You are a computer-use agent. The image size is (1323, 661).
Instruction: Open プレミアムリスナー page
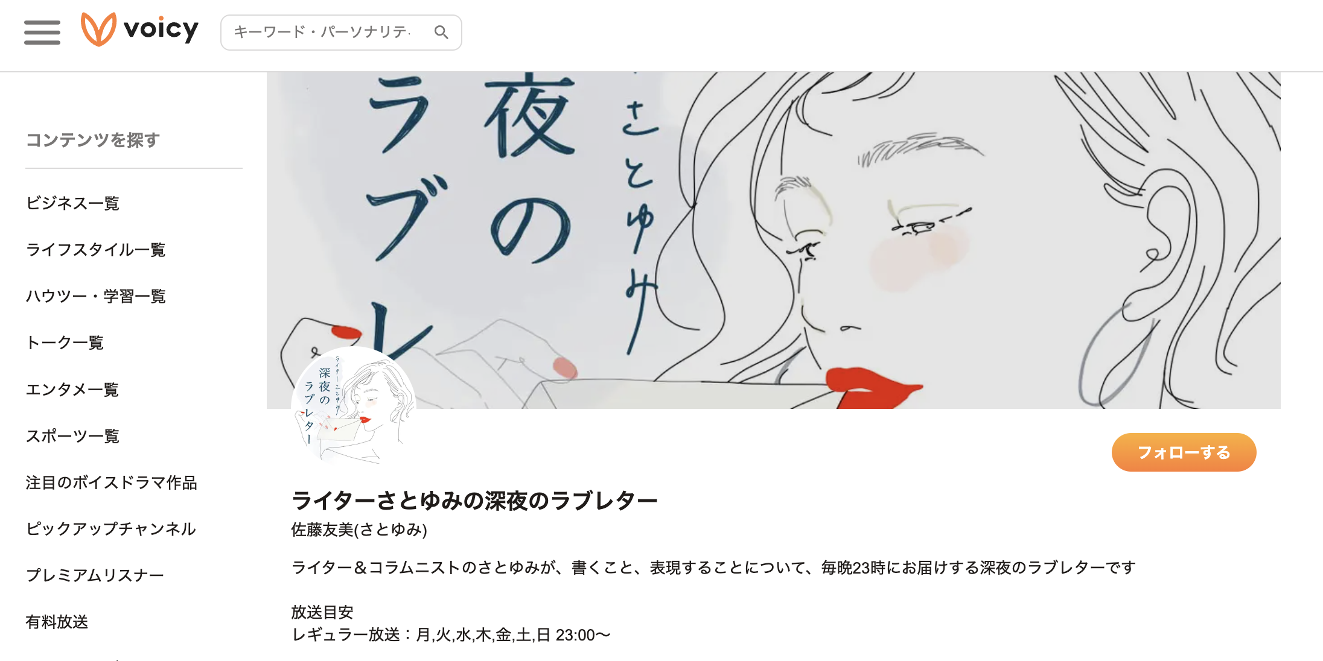[x=95, y=575]
